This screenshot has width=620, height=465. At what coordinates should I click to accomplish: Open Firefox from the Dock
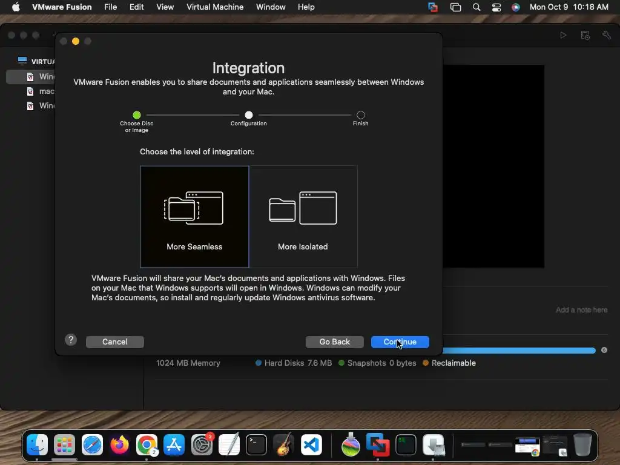(119, 445)
